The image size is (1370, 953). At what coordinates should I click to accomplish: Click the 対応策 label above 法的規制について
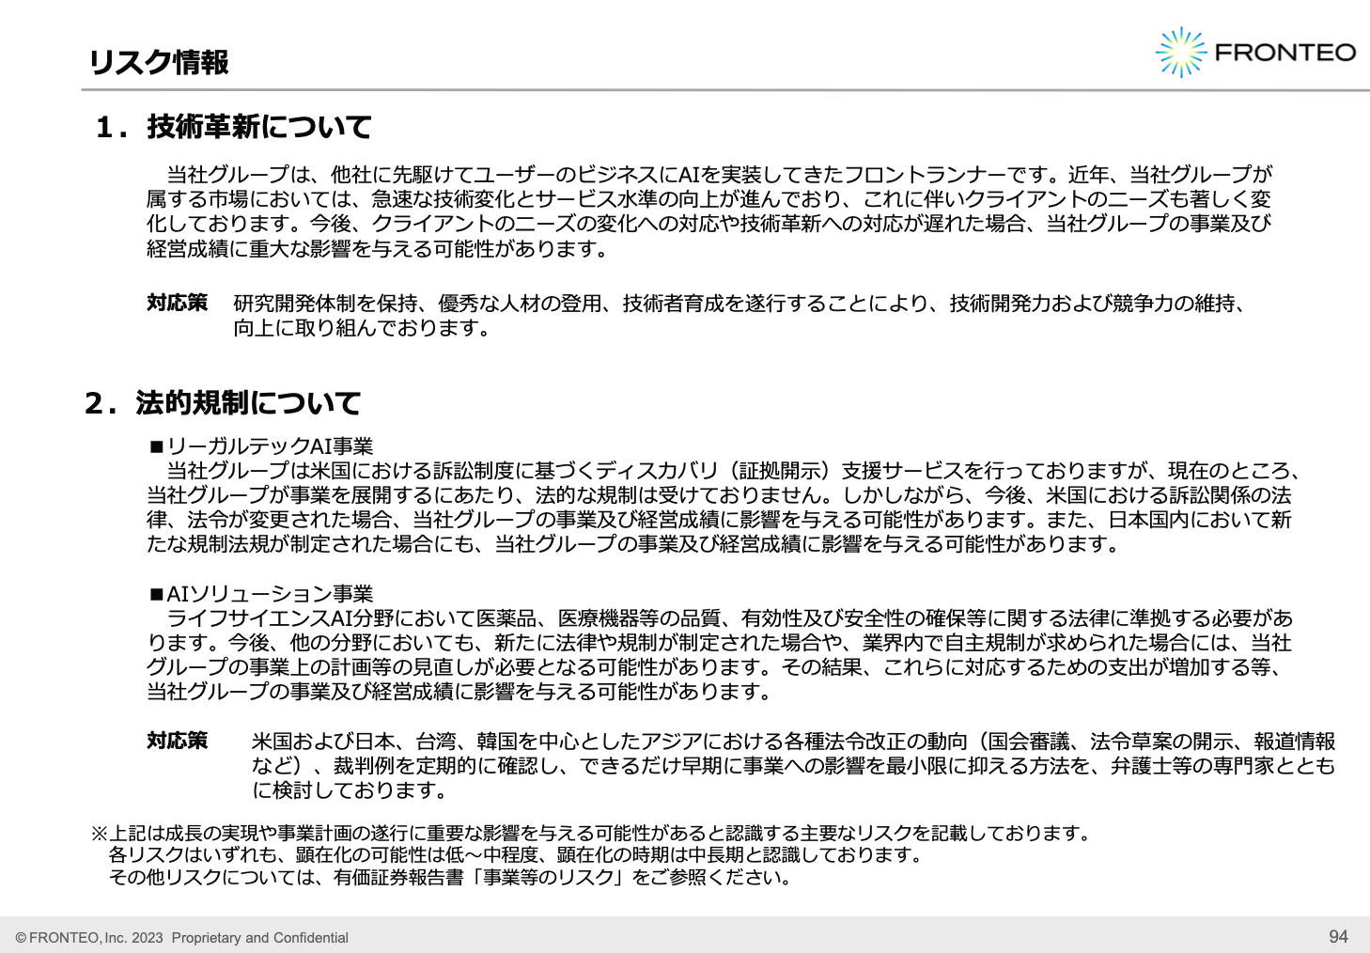(178, 303)
